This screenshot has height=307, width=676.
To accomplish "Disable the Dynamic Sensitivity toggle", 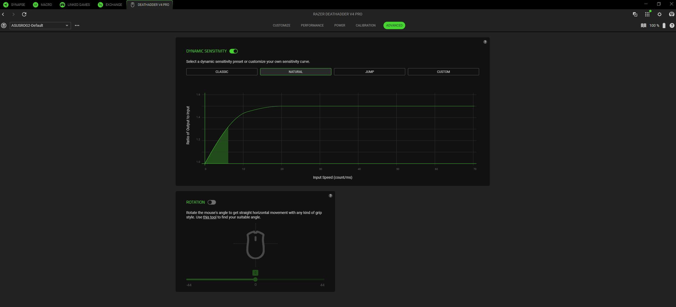I will pyautogui.click(x=234, y=51).
